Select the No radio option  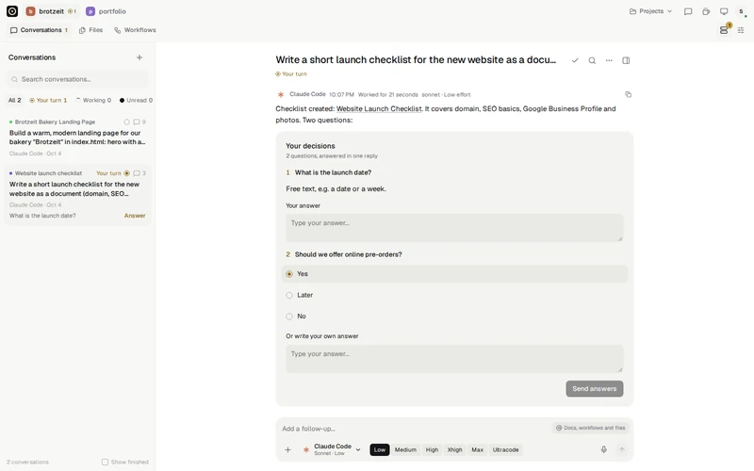(454, 317)
